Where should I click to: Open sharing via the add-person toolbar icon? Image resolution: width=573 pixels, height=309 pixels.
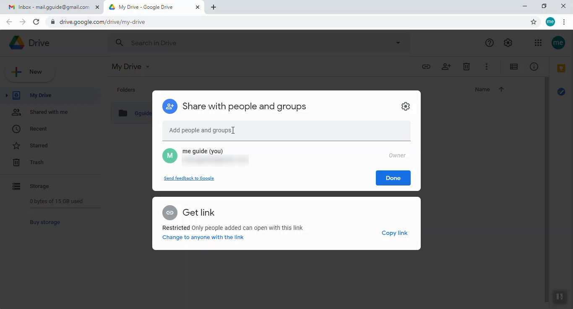click(446, 67)
